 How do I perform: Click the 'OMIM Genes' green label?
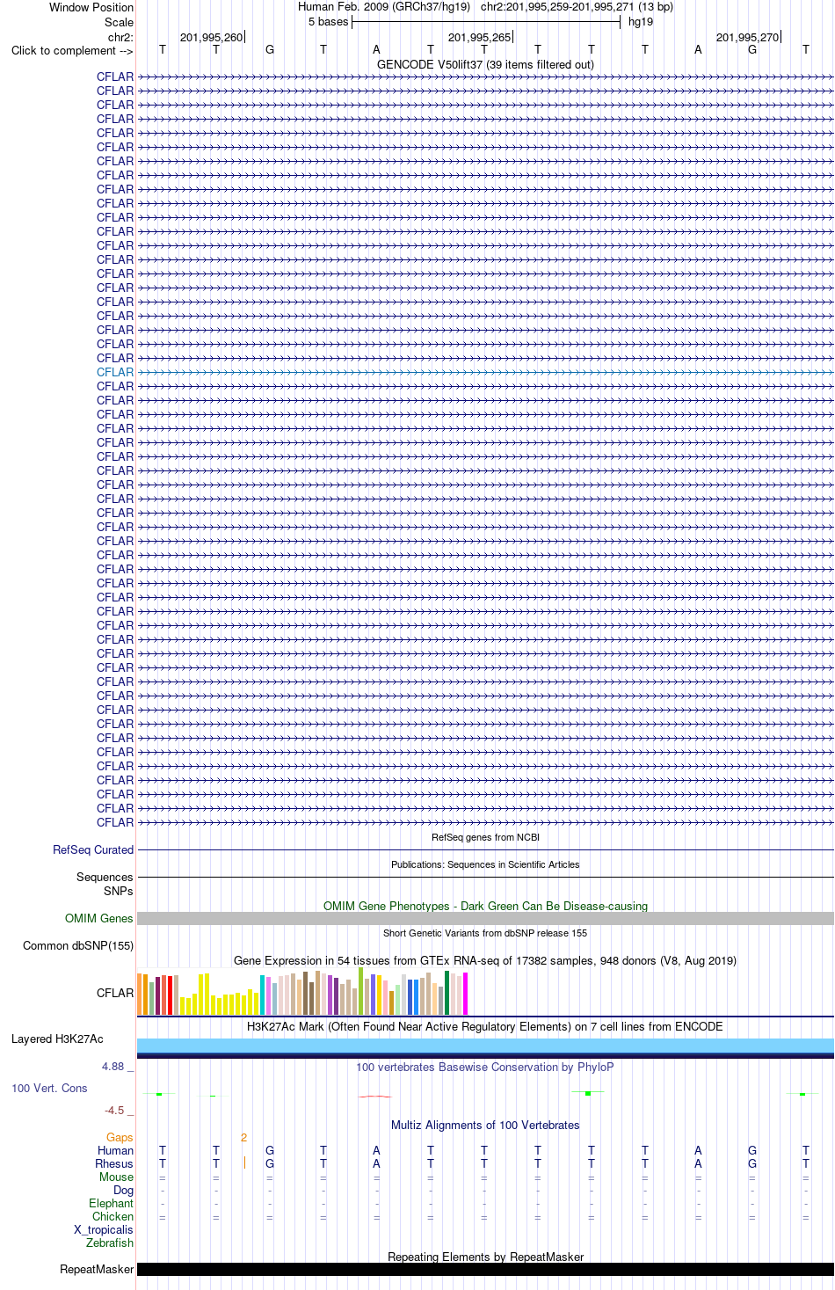coord(99,918)
